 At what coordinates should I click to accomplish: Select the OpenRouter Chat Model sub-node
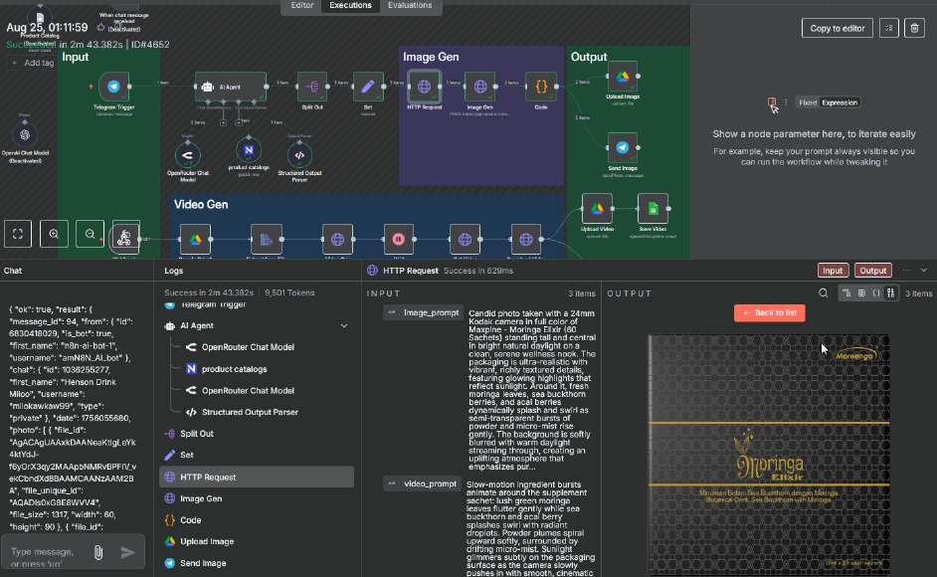coord(187,155)
